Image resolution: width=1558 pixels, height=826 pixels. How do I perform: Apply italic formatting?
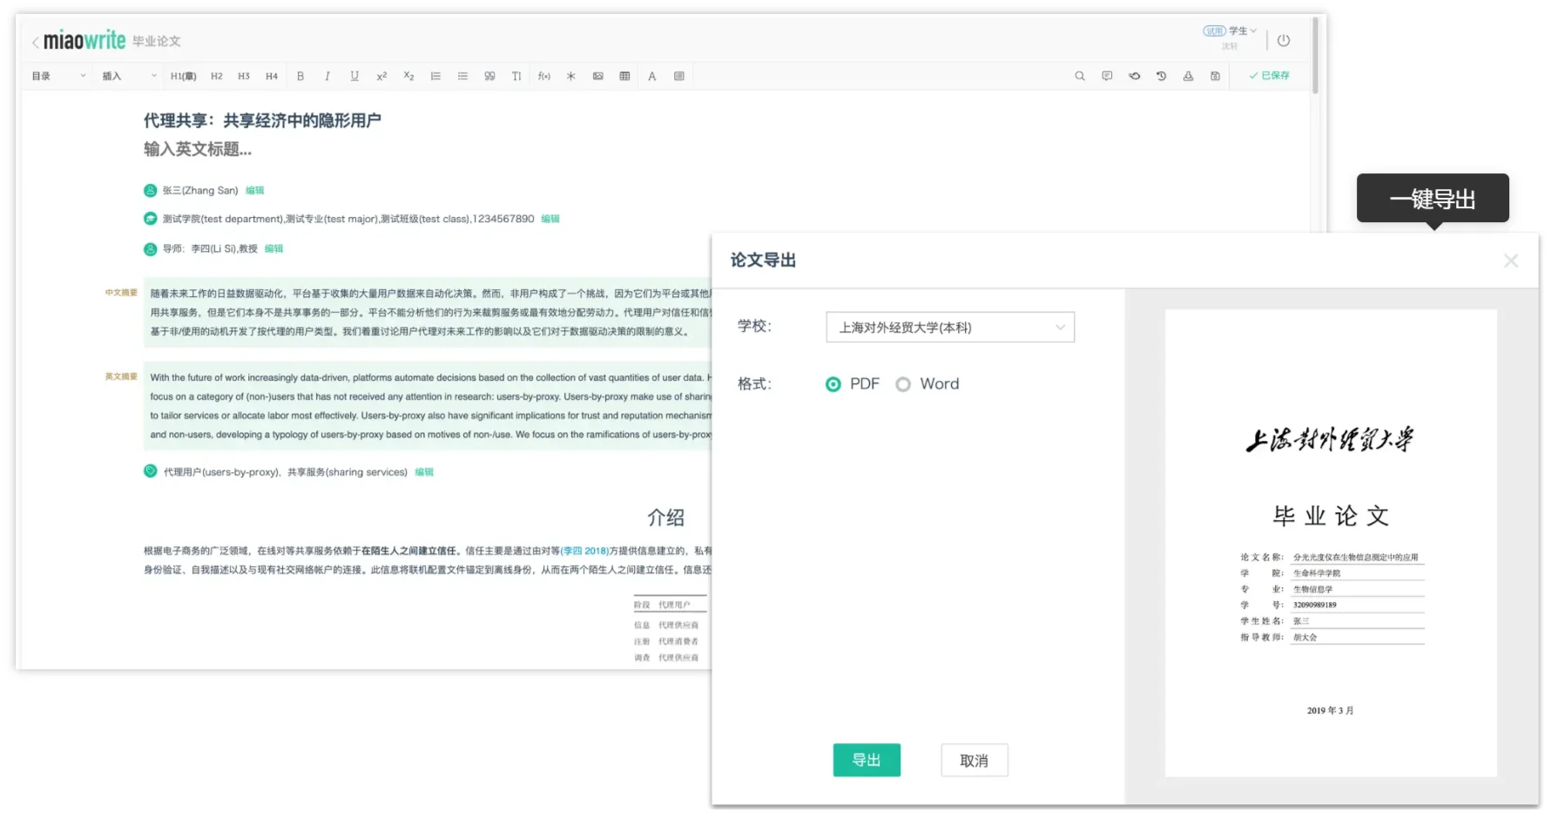coord(327,76)
